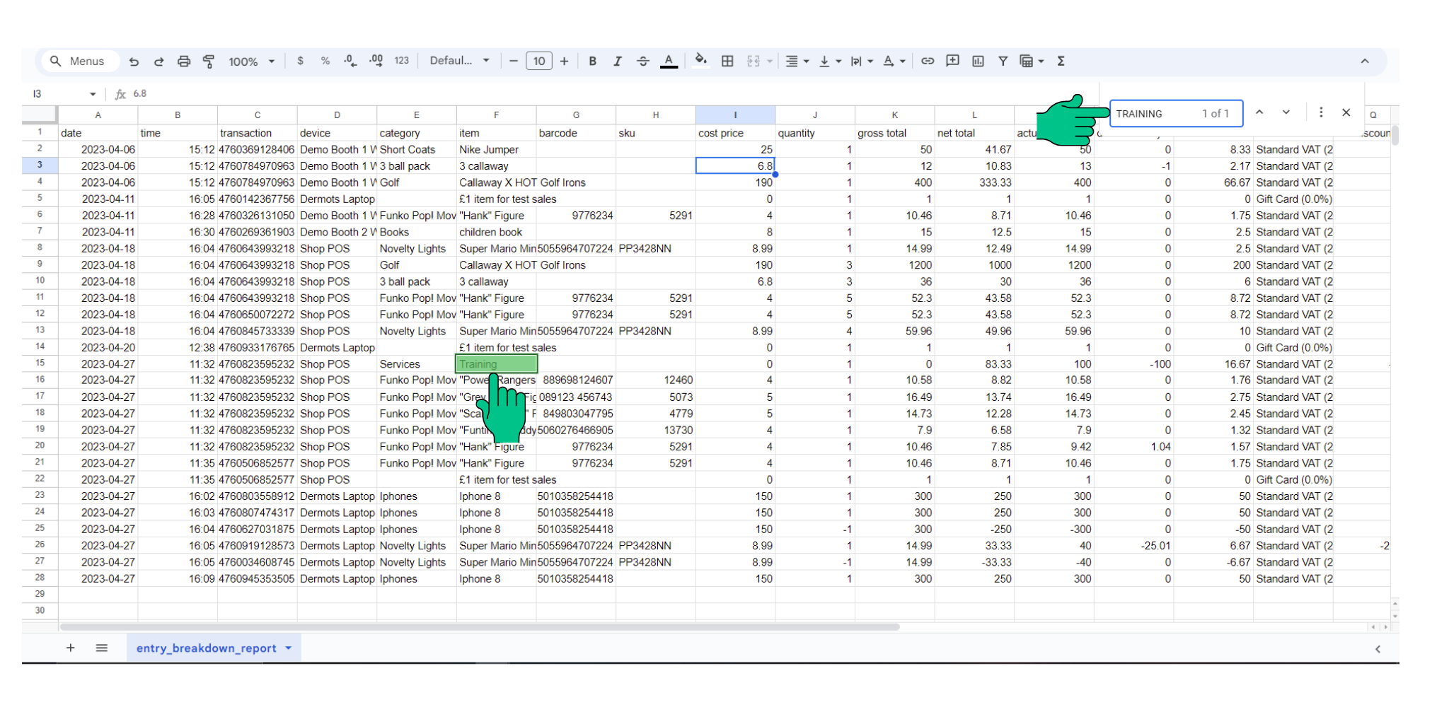Click the horizontal scrollbar
1449x724 pixels.
point(480,627)
